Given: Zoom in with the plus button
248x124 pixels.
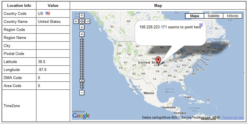Looking at the screenshot, I should pos(82,34).
